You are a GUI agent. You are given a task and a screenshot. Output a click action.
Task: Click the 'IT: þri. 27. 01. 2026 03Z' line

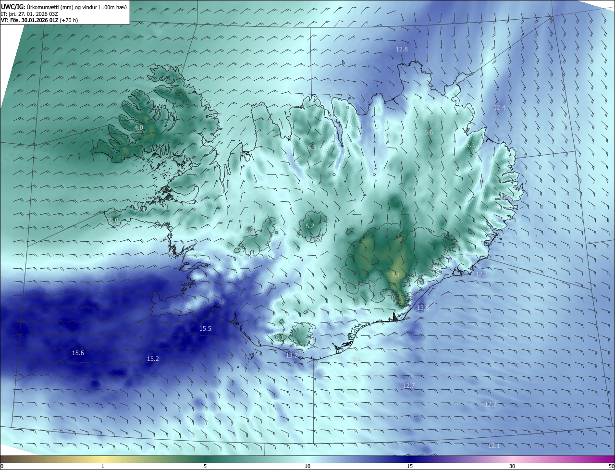pos(30,13)
